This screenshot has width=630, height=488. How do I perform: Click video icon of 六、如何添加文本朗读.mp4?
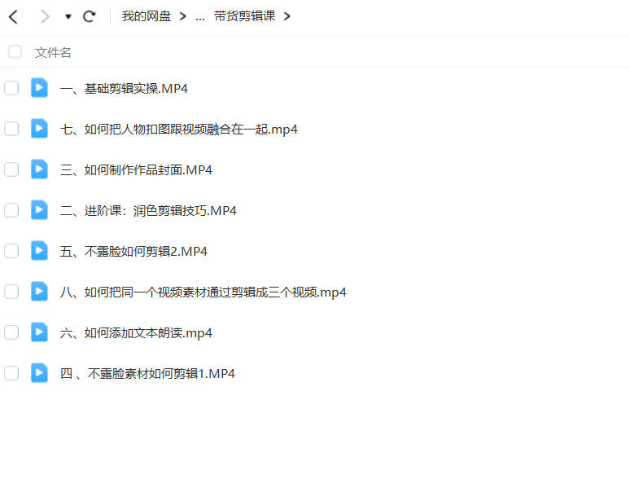click(39, 332)
